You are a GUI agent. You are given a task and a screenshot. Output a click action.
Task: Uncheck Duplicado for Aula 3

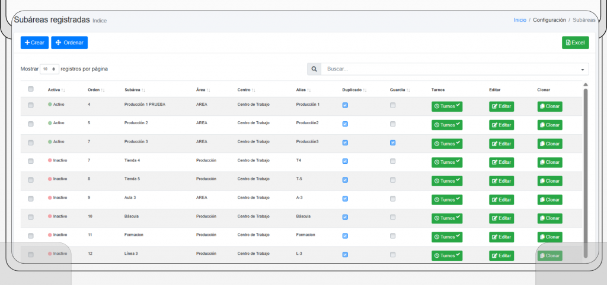[345, 199]
